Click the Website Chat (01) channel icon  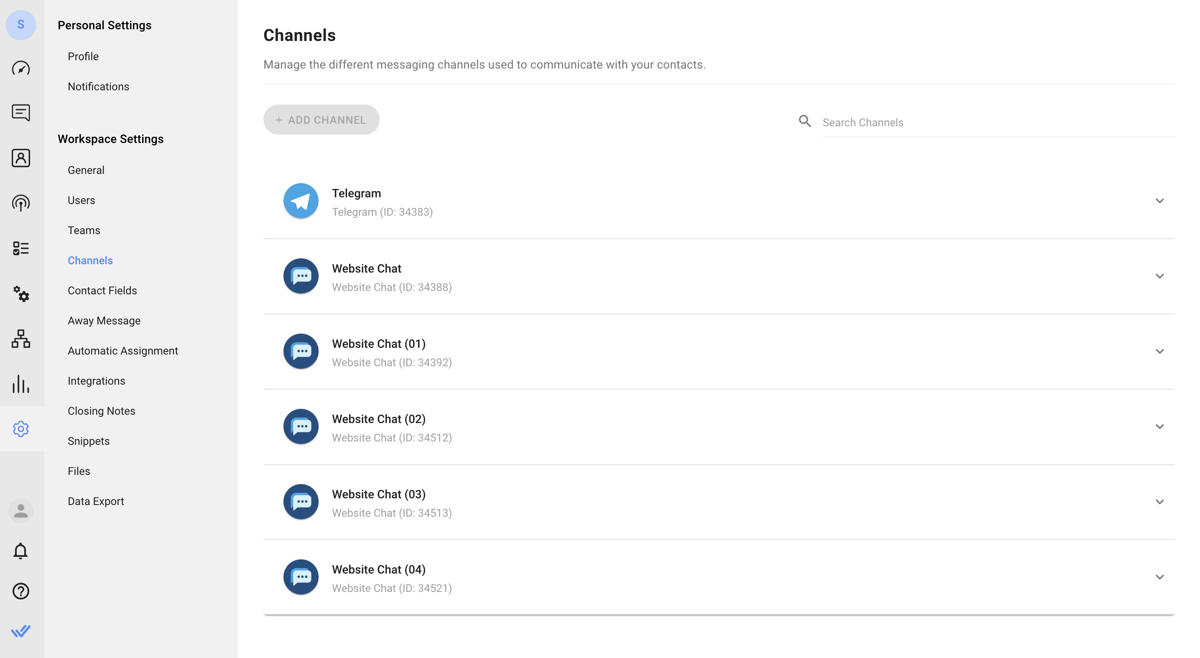[301, 351]
